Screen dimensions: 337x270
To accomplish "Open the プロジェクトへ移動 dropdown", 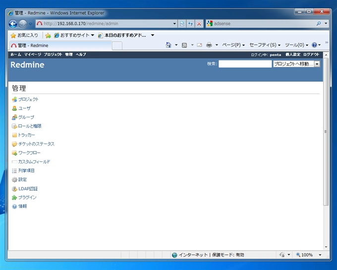I will click(296, 64).
